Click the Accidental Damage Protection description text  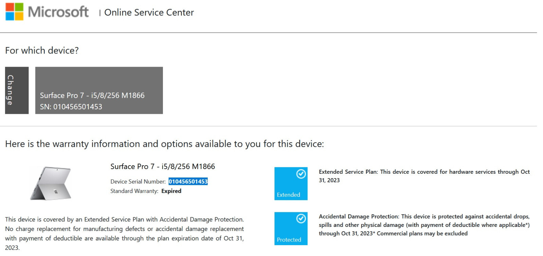click(424, 225)
